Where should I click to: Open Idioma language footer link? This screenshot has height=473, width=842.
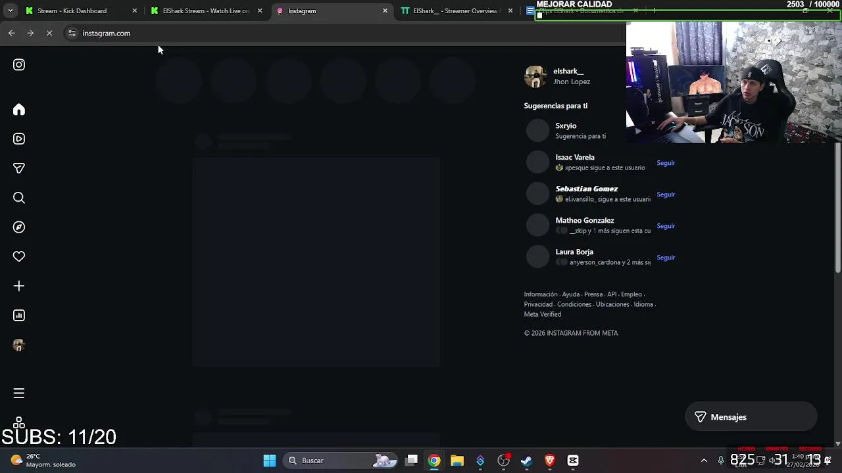[643, 304]
